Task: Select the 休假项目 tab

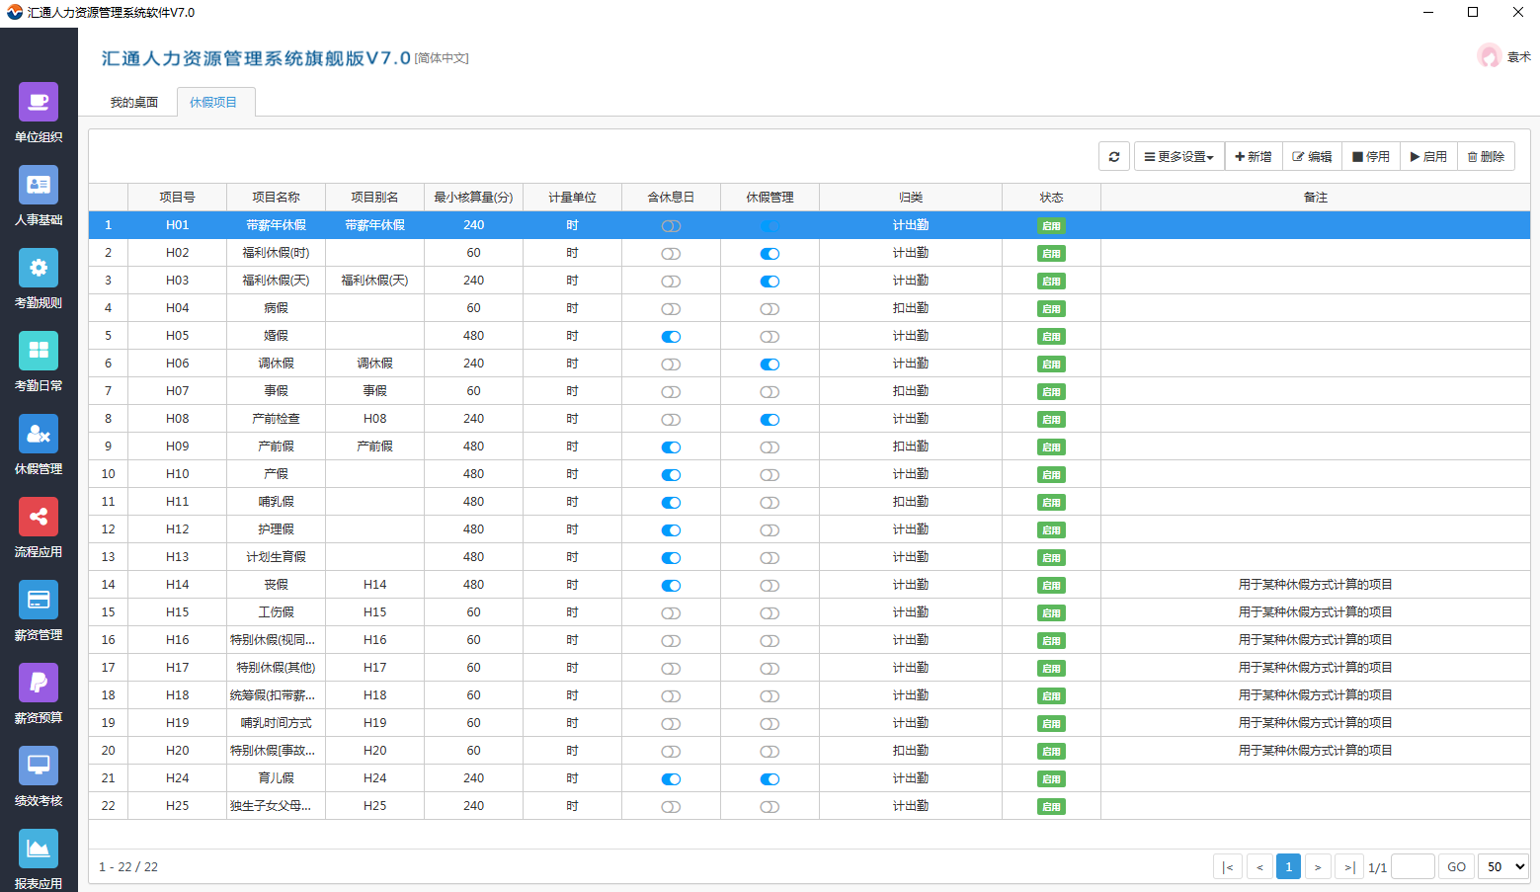Action: 214,101
